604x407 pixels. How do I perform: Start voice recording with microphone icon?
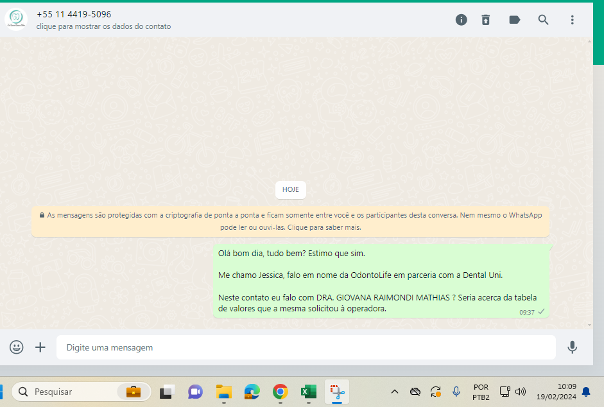572,347
